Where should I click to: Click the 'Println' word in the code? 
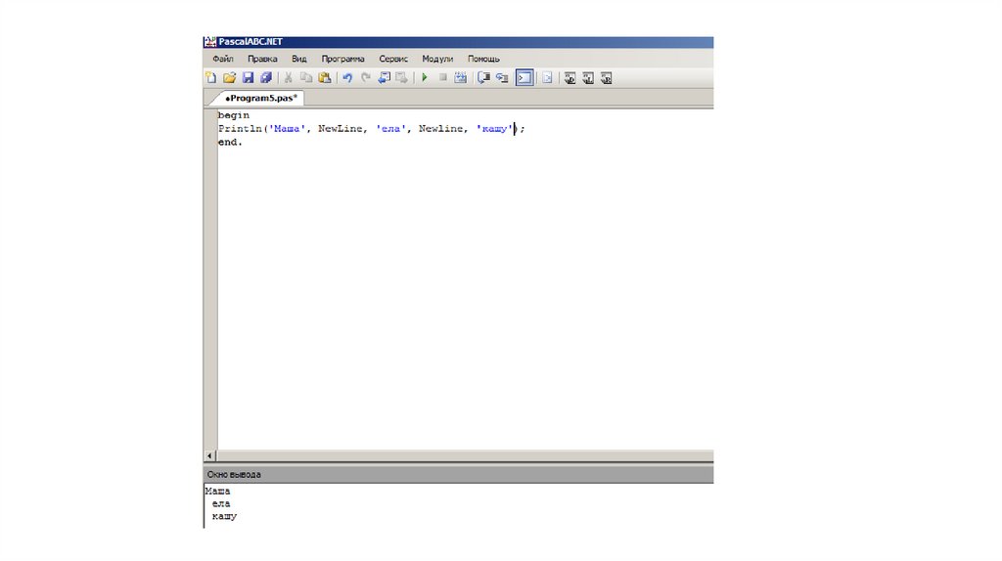[x=240, y=129]
